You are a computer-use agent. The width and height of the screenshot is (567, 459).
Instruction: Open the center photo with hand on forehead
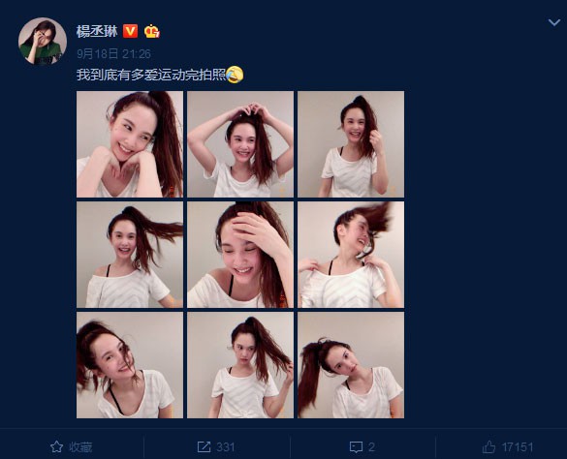[240, 255]
